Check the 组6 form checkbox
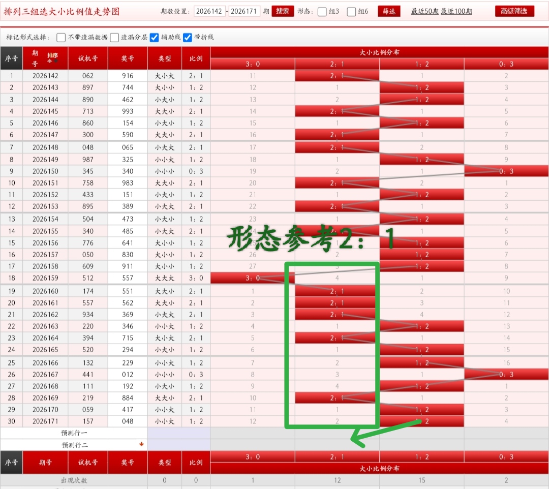The height and width of the screenshot is (489, 549). (351, 12)
